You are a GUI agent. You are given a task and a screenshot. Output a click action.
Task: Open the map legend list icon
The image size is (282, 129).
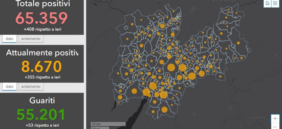pos(275,3)
